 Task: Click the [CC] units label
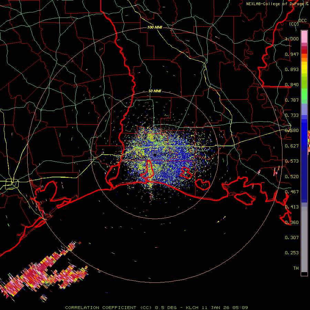coord(294,24)
